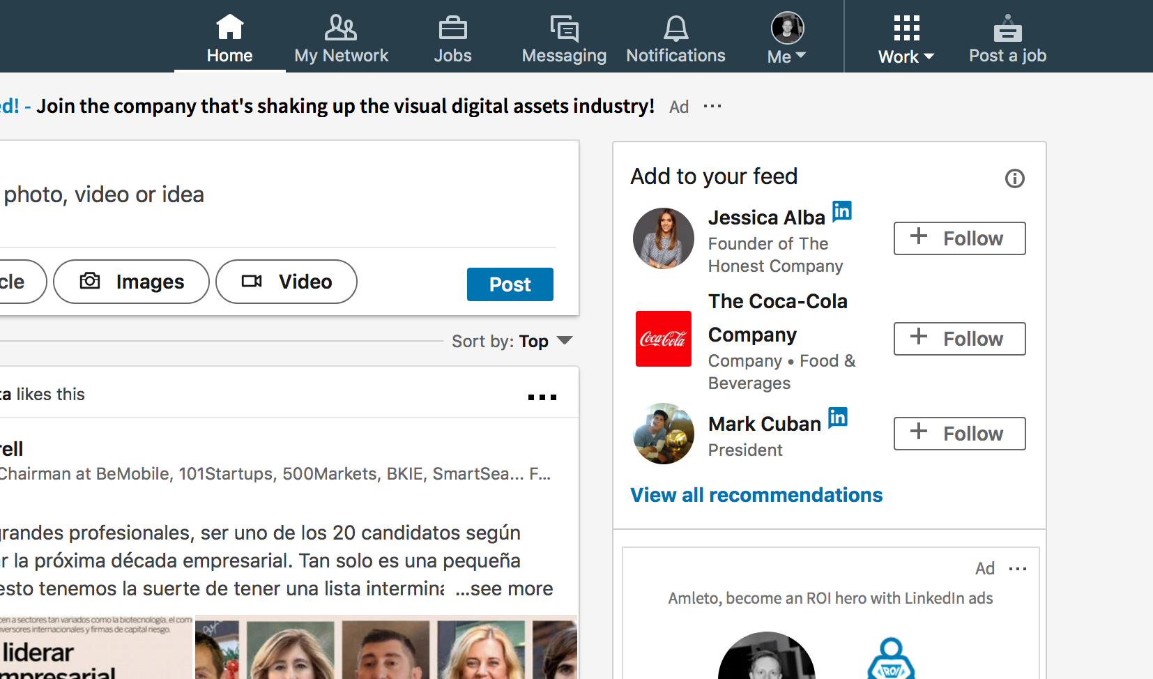Expand the Work apps grid menu
Screen dimensions: 1153x679
tap(906, 28)
